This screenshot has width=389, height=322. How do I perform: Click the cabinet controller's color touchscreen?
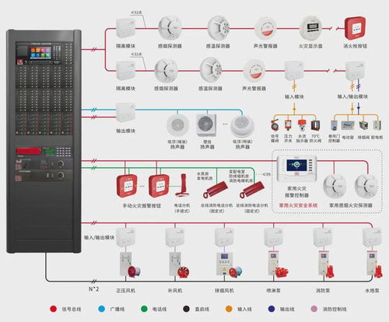[40, 53]
